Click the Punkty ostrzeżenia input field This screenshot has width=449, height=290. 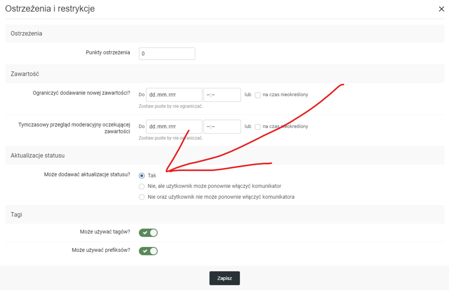pyautogui.click(x=167, y=53)
